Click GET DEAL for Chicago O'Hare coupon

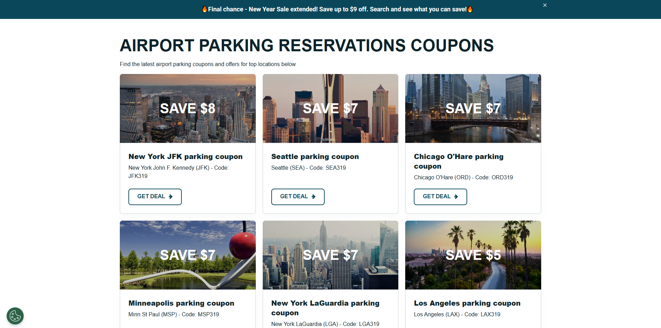pyautogui.click(x=440, y=197)
